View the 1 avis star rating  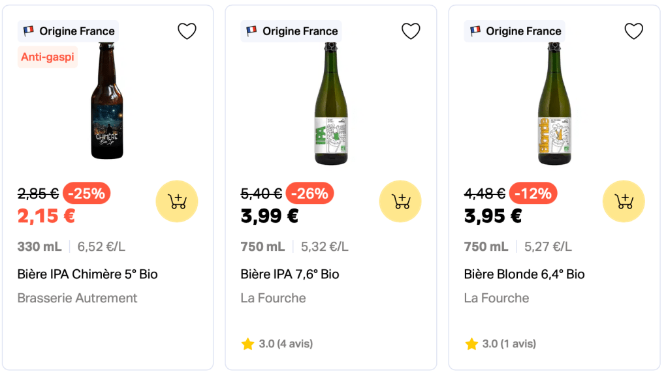tap(500, 343)
